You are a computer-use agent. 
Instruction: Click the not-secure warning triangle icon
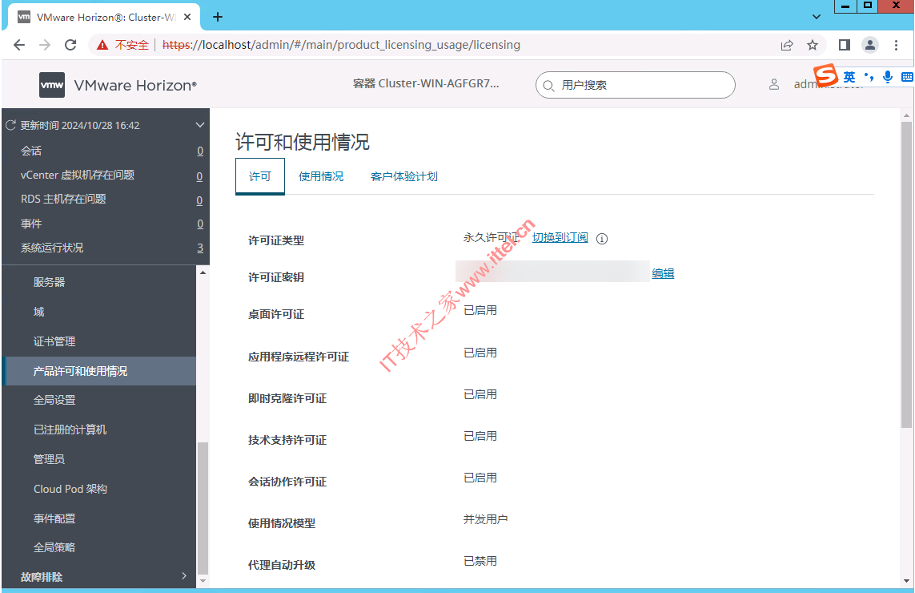(102, 45)
